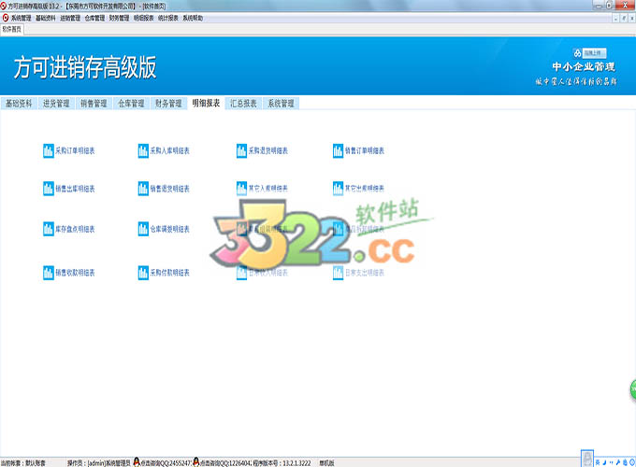Switch to the 汇总报表 tab
Image resolution: width=636 pixels, height=467 pixels.
[243, 104]
